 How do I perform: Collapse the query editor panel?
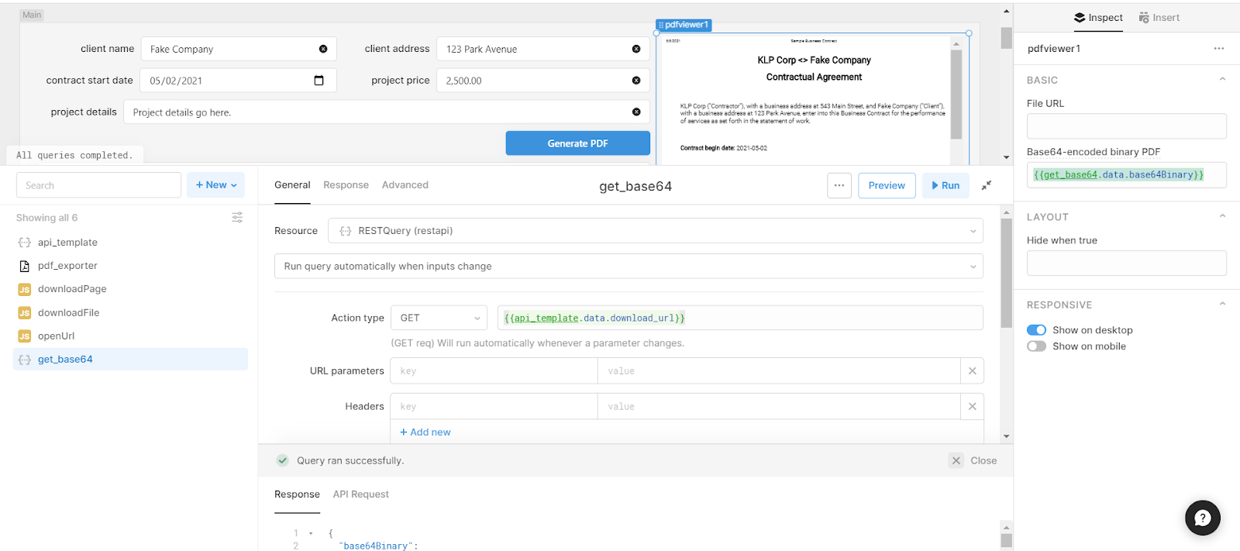click(x=987, y=185)
